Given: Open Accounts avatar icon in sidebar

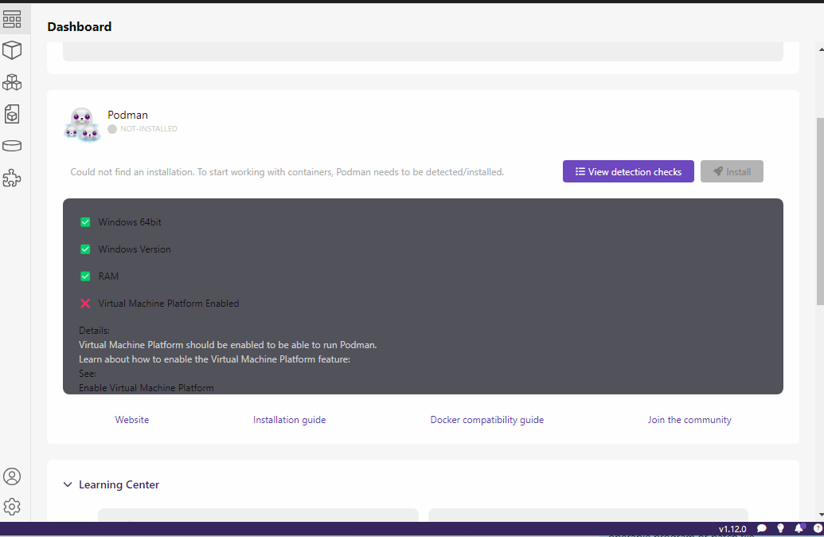Looking at the screenshot, I should point(12,476).
